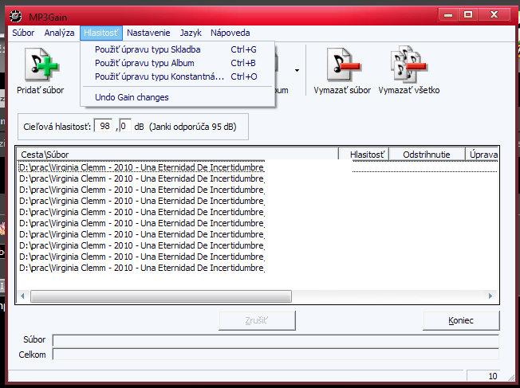Viewport: 520px width, 388px height.
Task: Maximize the MP3Gain window
Action: [468, 14]
